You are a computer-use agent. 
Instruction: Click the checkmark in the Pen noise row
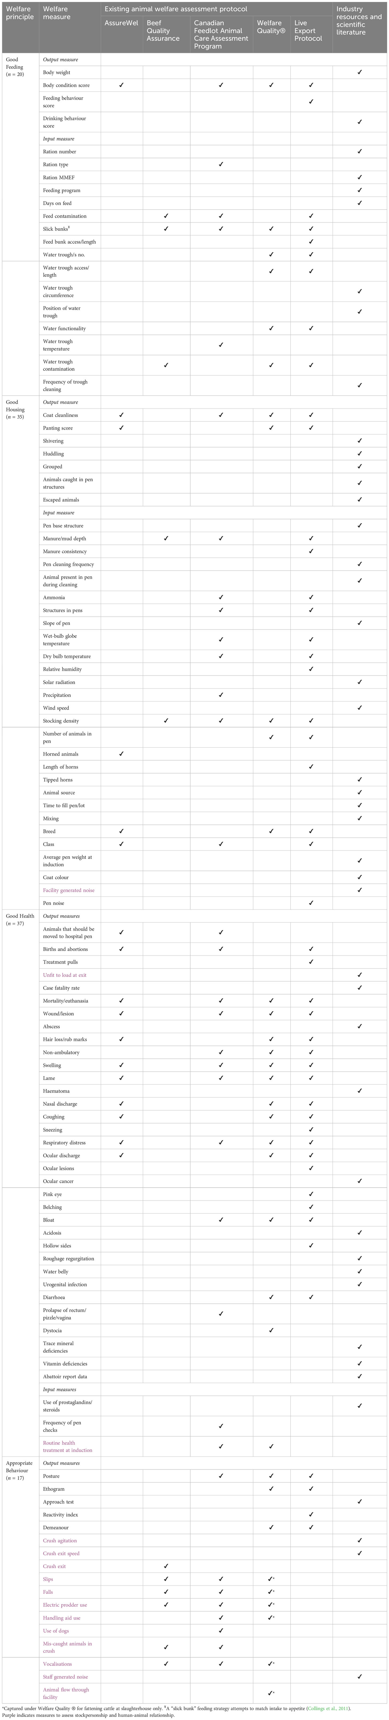(311, 903)
